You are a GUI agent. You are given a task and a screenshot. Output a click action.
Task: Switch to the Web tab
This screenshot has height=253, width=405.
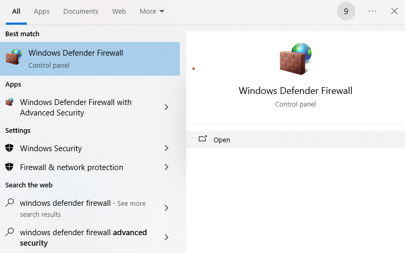(x=119, y=12)
